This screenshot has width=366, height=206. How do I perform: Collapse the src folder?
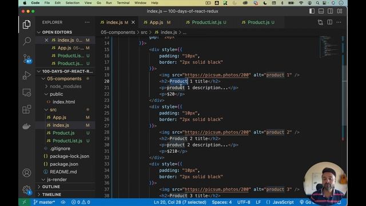click(46, 110)
